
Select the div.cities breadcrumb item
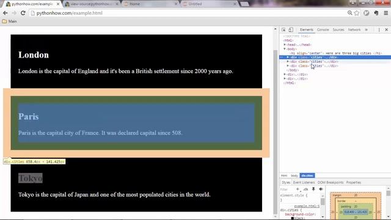click(x=307, y=175)
